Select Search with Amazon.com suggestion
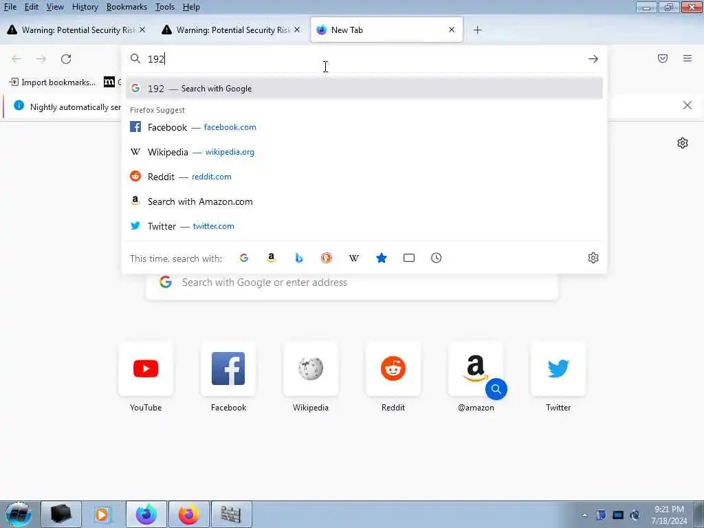The image size is (704, 528). (364, 201)
